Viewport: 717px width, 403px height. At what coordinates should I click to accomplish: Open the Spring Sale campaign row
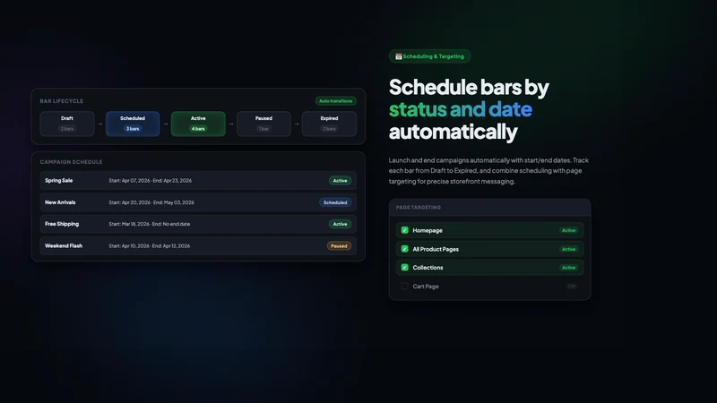(198, 181)
